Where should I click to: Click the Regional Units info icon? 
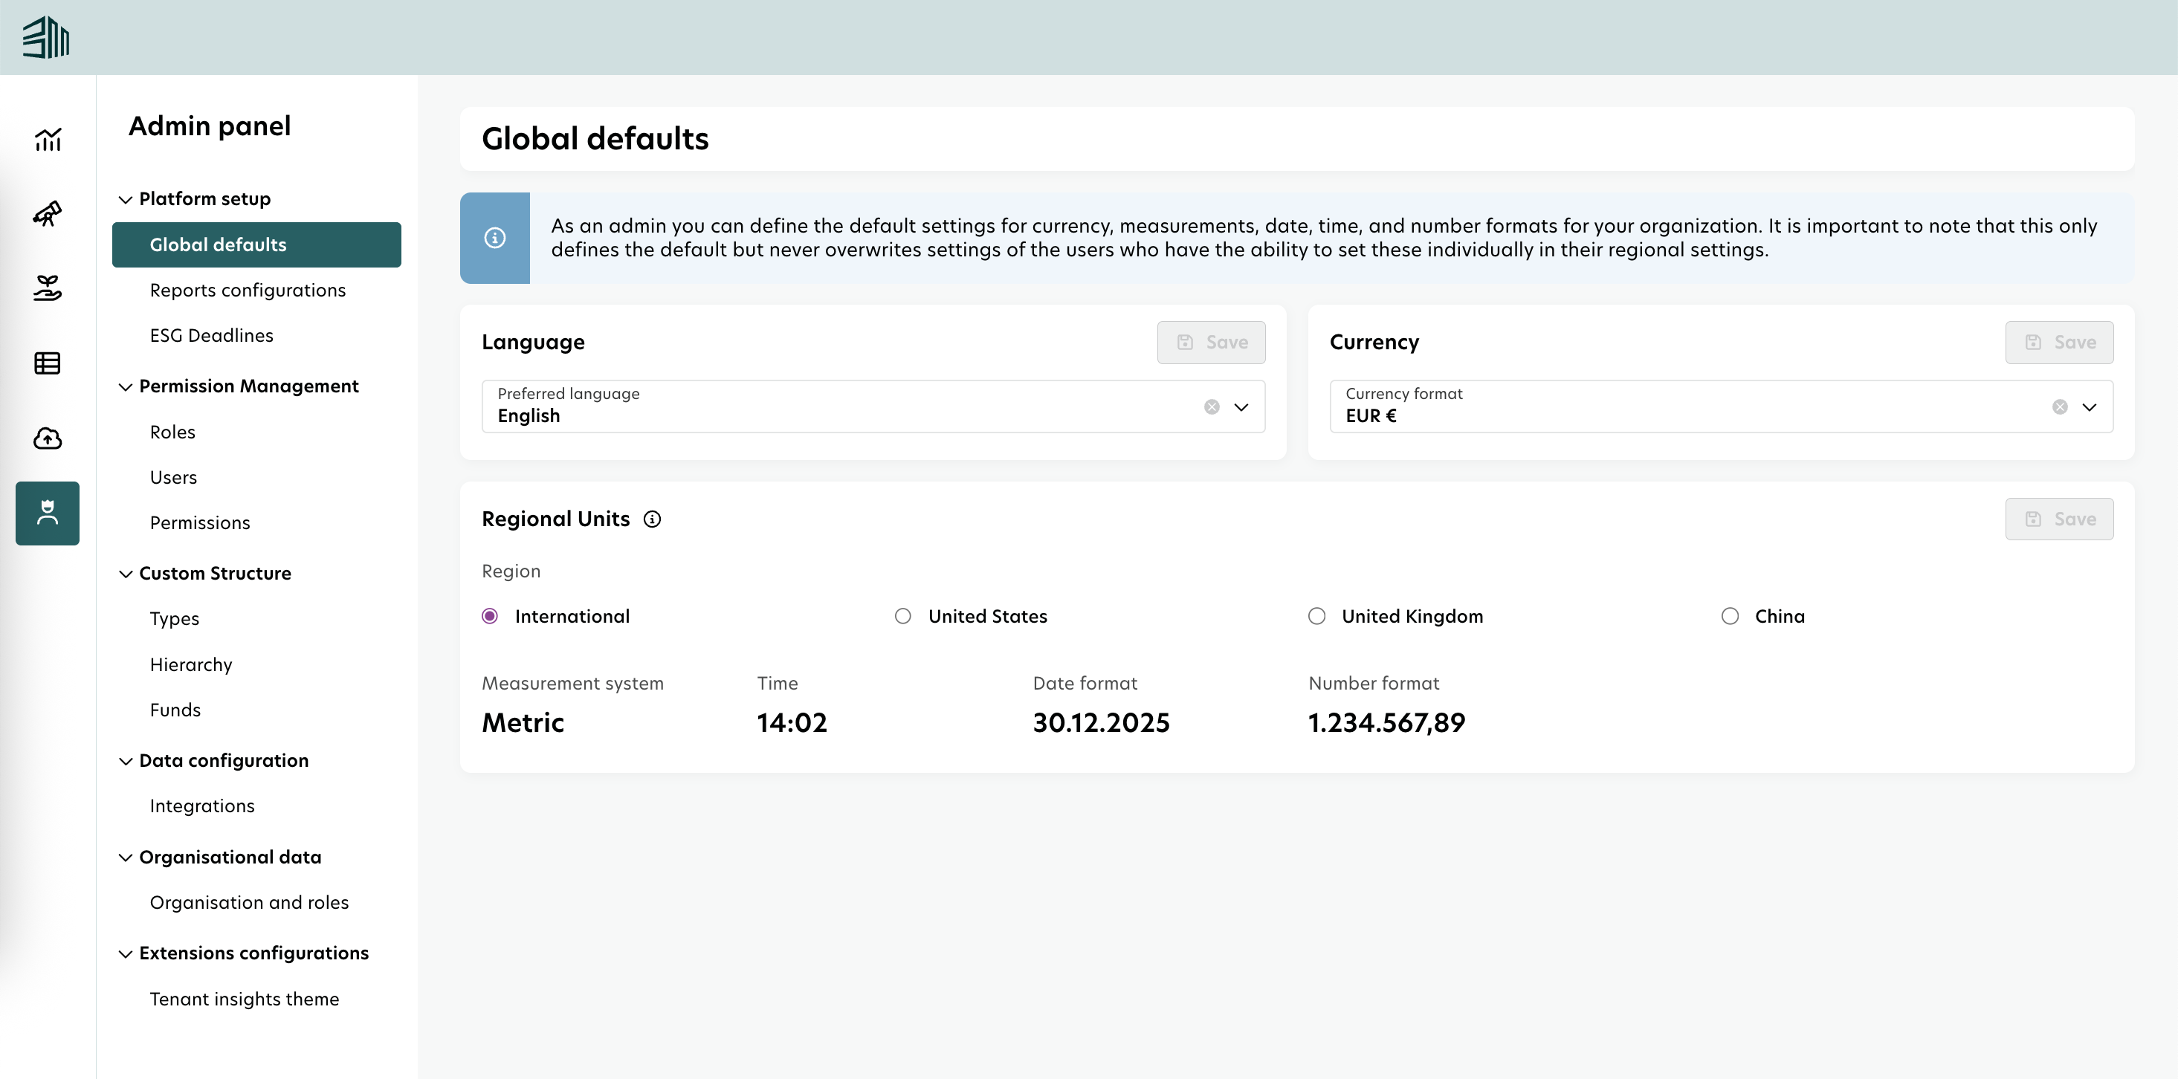pyautogui.click(x=652, y=519)
